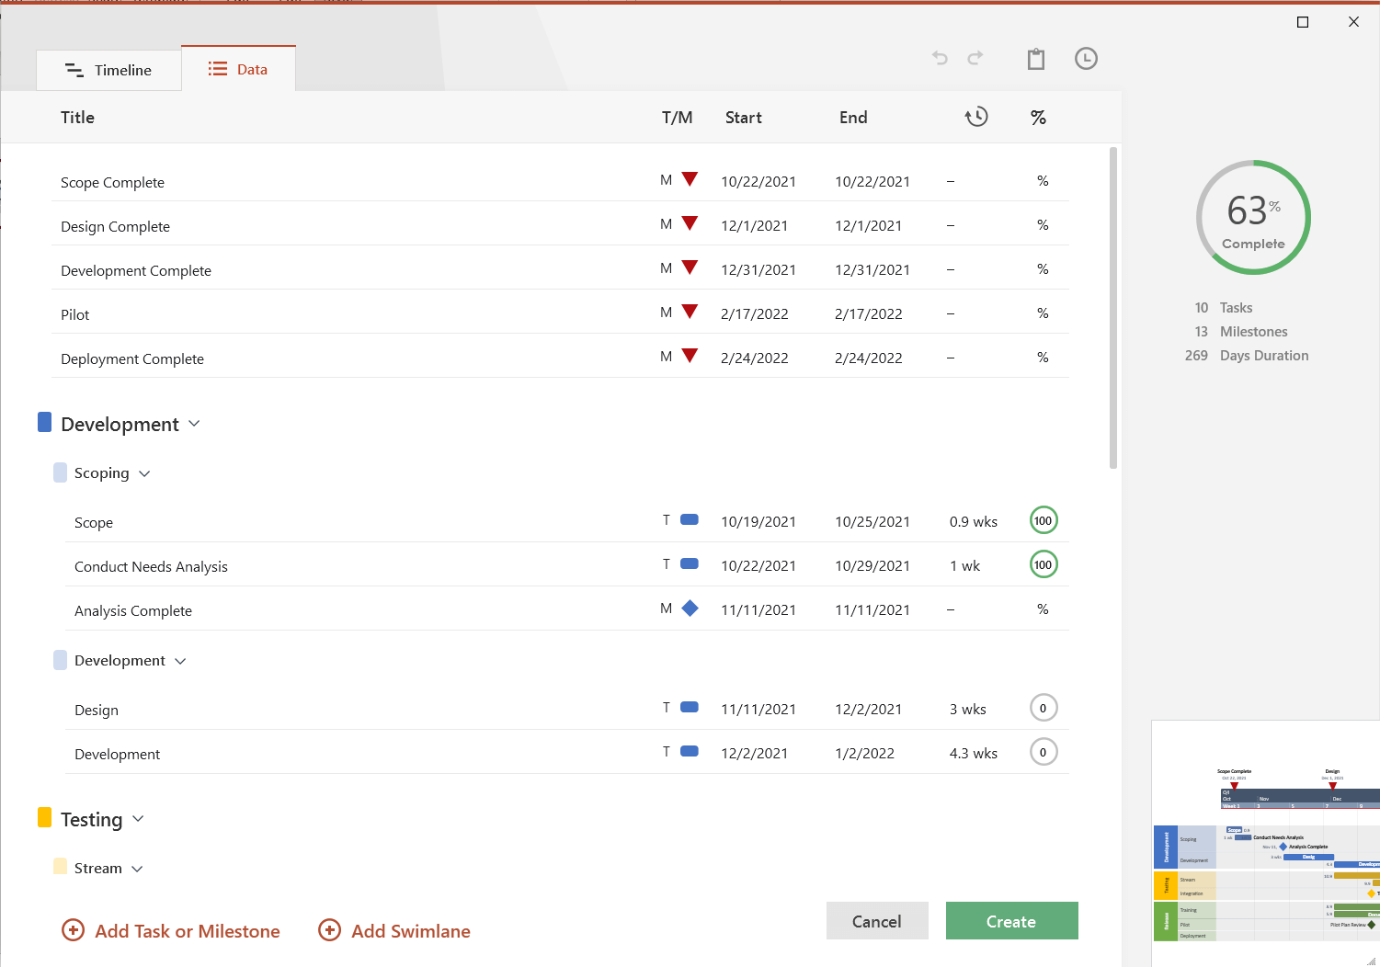Collapse the Testing swimlane
Image resolution: width=1380 pixels, height=967 pixels.
pos(138,818)
